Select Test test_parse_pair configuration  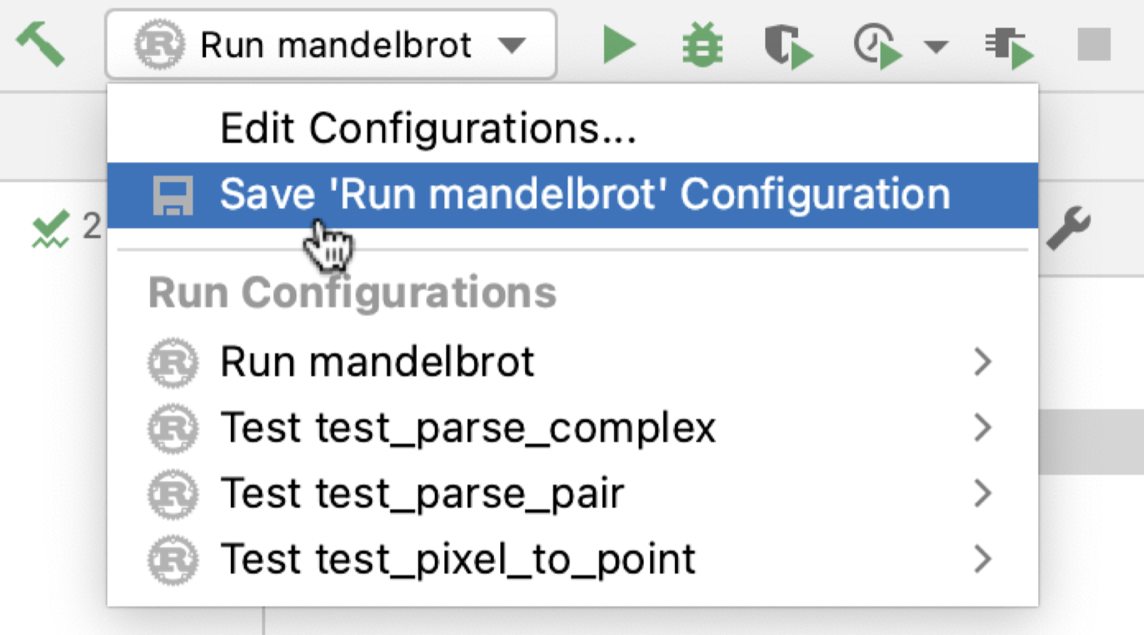pyautogui.click(x=422, y=494)
